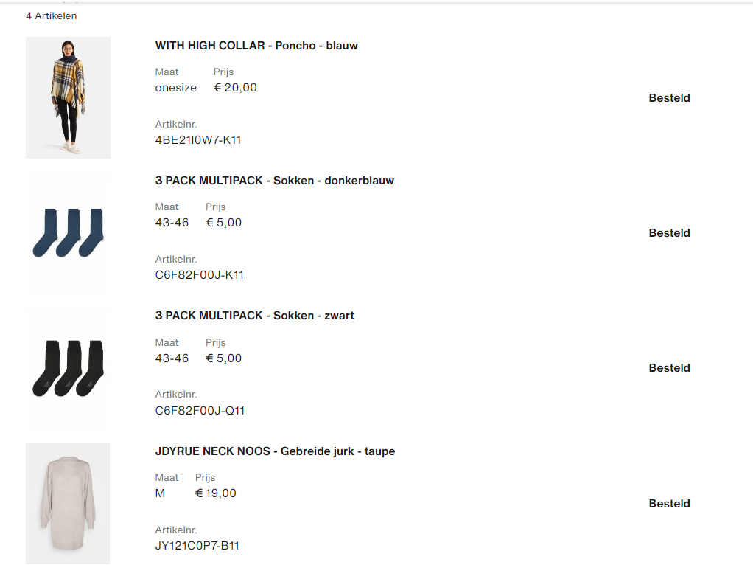The width and height of the screenshot is (753, 565).
Task: Click size M of the knitted dress
Action: pos(159,493)
